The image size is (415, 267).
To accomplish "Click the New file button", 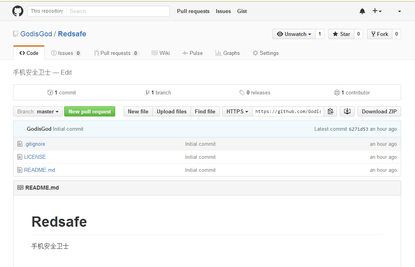I will pyautogui.click(x=138, y=111).
